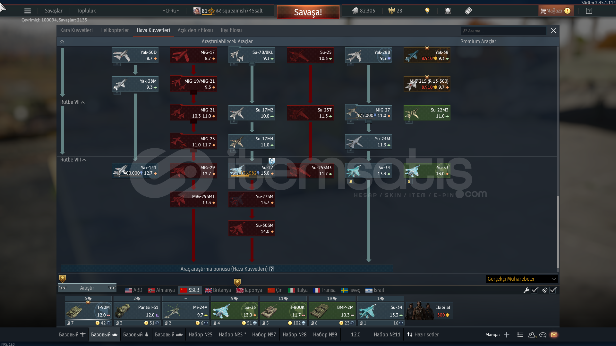Screen dimensions: 616x346
Task: Click the silver lions balance 82.305
Action: [x=364, y=11]
